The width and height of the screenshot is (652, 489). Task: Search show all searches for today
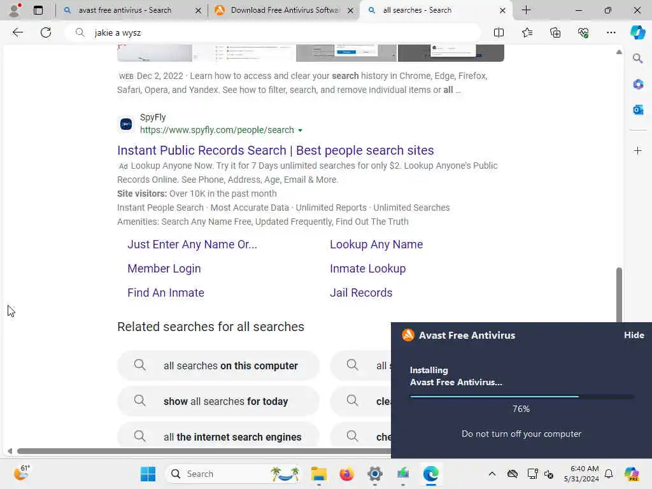pos(218,401)
